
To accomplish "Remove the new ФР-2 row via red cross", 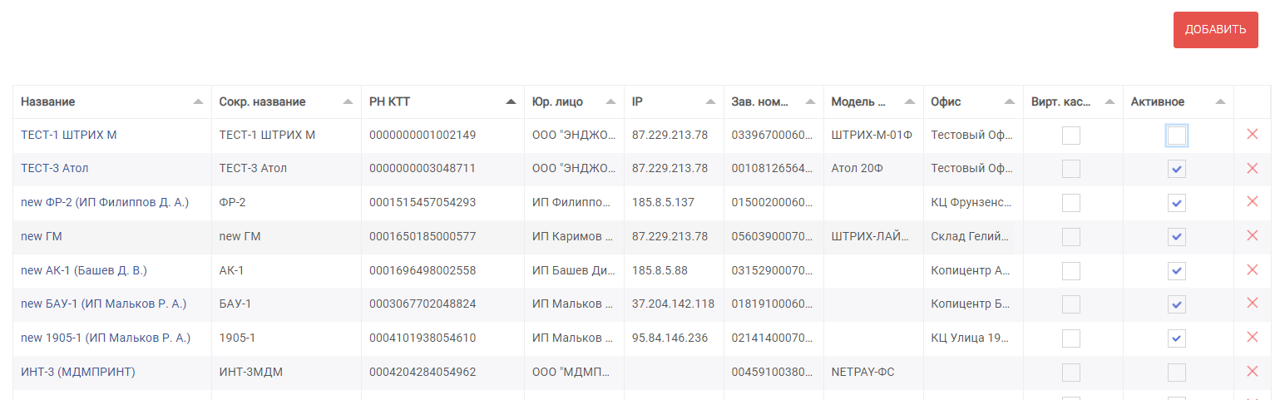I will pos(1252,202).
